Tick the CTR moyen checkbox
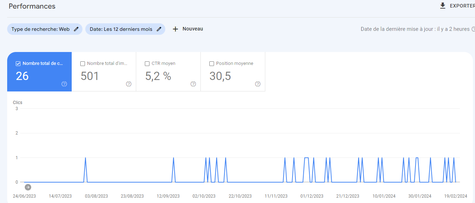This screenshot has height=203, width=475. point(147,63)
